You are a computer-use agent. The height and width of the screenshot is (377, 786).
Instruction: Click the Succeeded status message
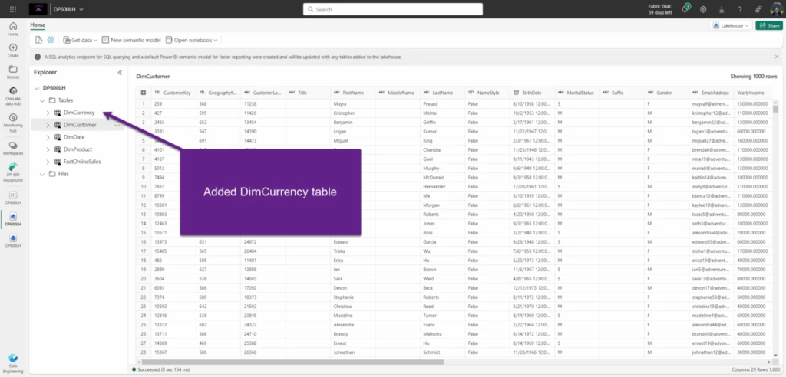161,369
